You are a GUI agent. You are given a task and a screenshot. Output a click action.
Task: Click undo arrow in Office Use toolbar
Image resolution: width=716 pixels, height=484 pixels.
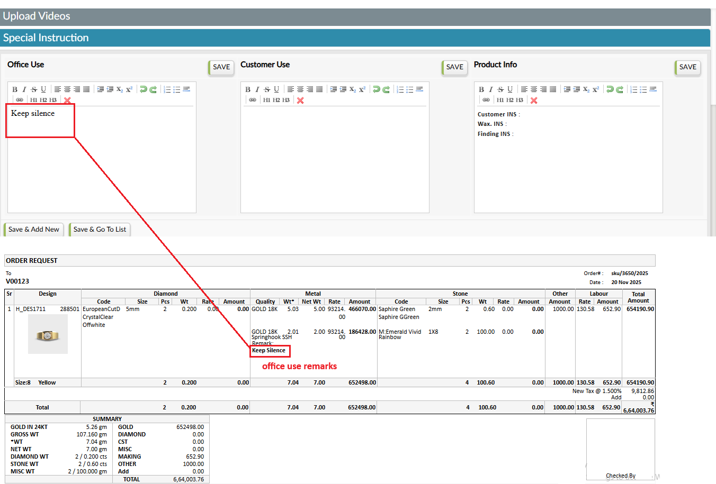144,89
